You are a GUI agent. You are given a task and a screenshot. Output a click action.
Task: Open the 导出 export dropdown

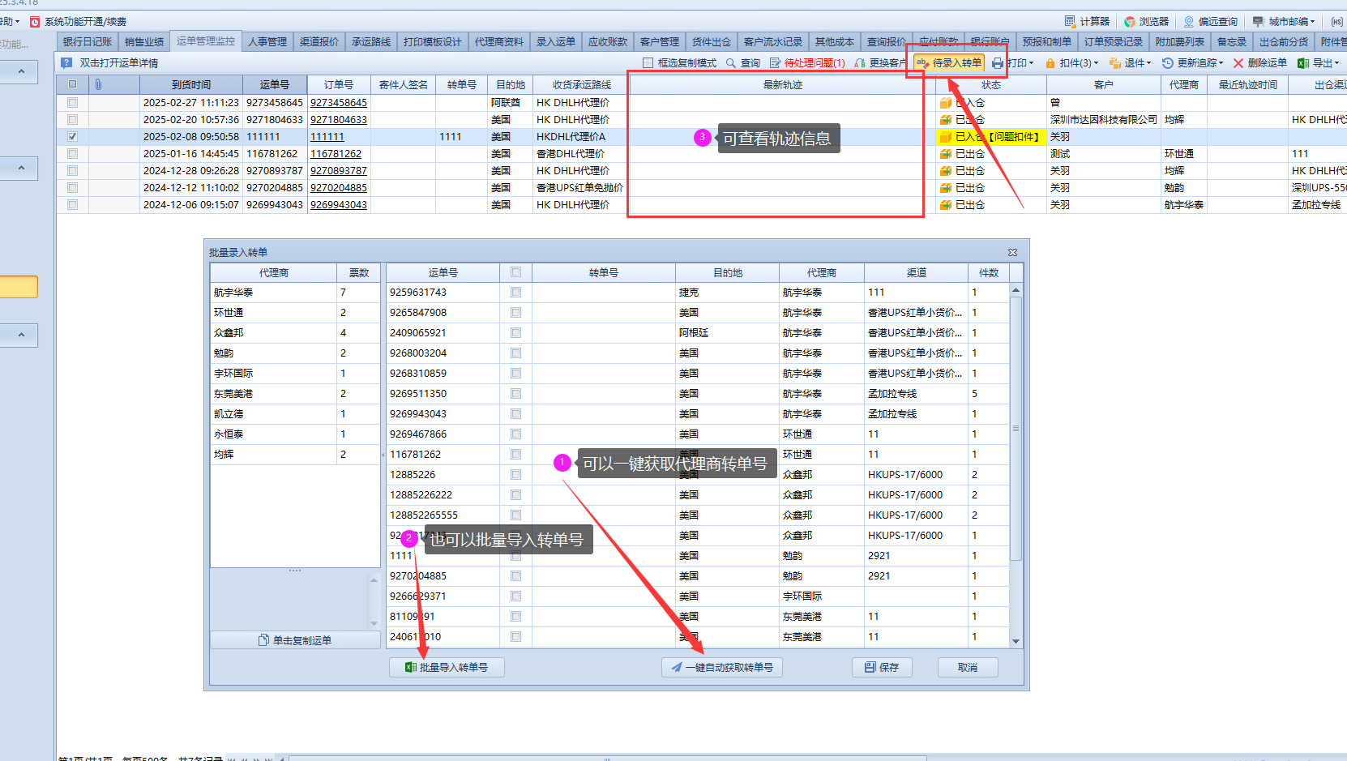click(x=1319, y=63)
